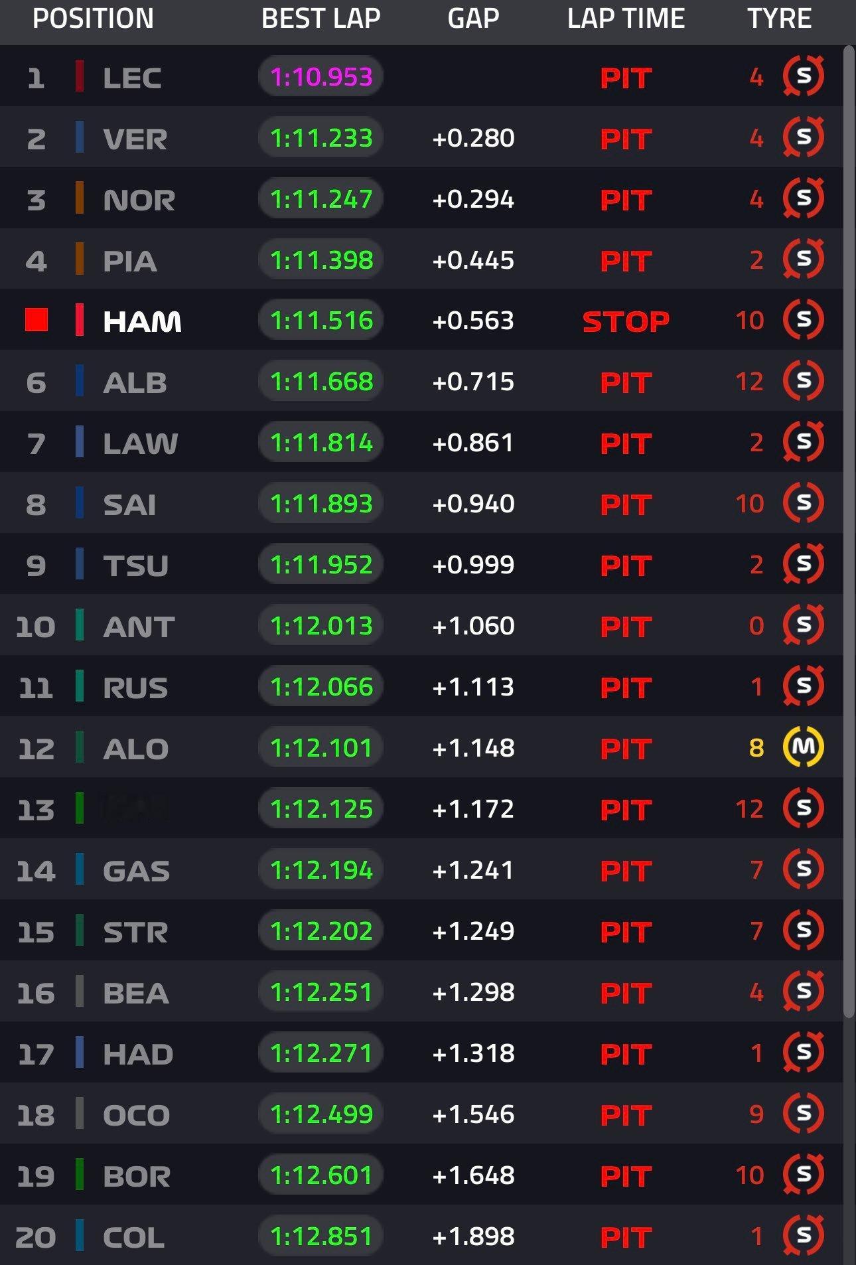This screenshot has height=1265, width=856.
Task: Click the soft tyre icon for LEC
Action: tap(804, 76)
